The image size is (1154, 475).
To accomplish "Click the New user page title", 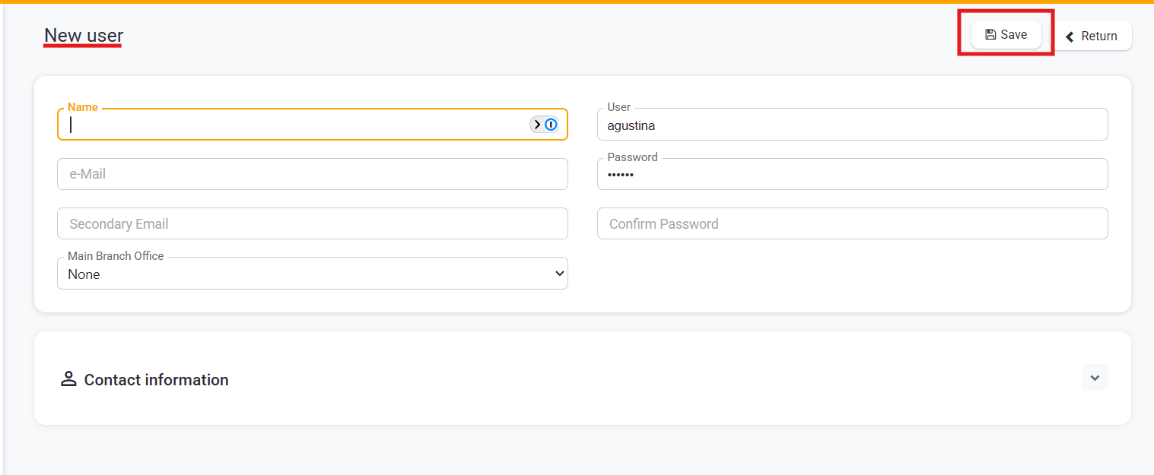I will click(x=84, y=35).
